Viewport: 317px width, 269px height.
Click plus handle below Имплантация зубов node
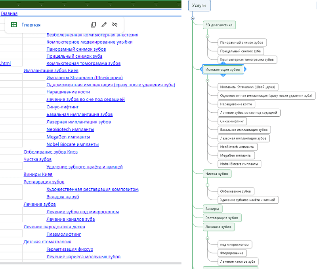pos(223,75)
